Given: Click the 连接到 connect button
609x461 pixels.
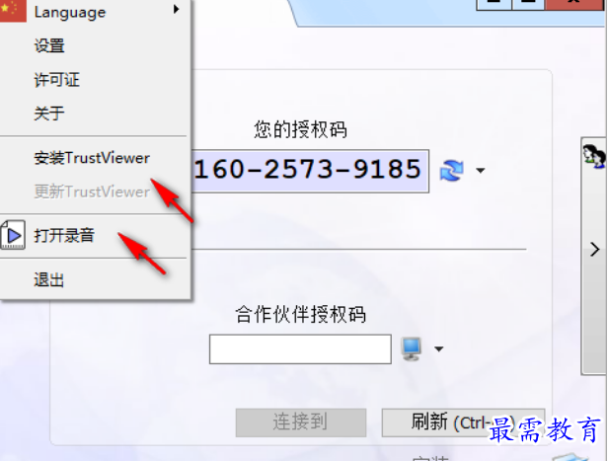Looking at the screenshot, I should point(301,423).
